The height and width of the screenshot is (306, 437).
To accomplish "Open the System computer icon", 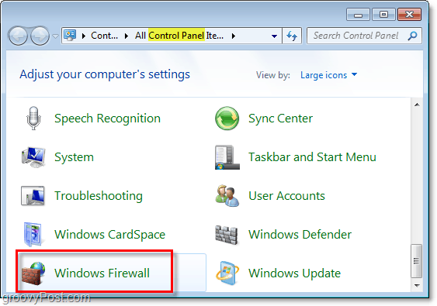I will 33,157.
